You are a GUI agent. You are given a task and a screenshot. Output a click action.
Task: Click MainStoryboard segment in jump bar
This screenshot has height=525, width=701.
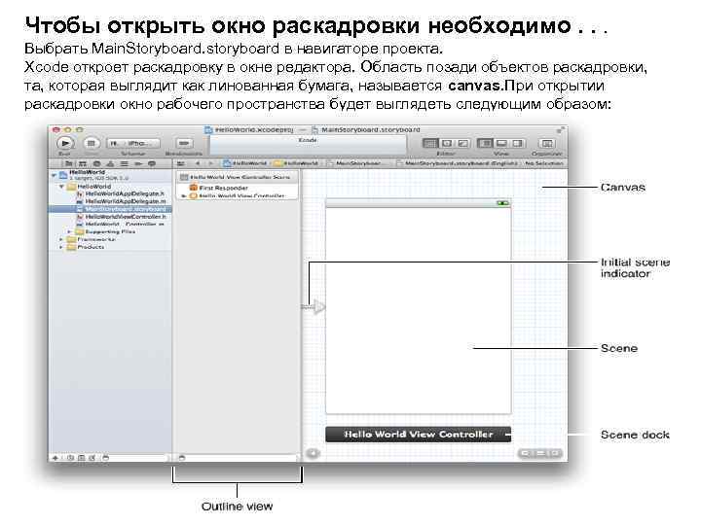pos(355,163)
